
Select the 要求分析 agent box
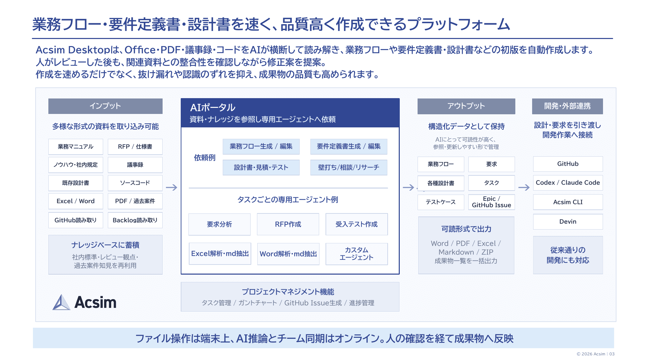pos(219,224)
